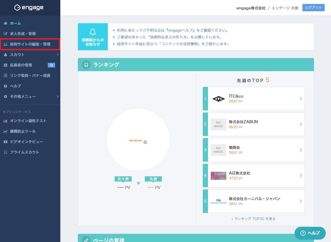Open 求人作成・管理 in the sidebar
Image resolution: width=331 pixels, height=242 pixels.
click(30, 34)
